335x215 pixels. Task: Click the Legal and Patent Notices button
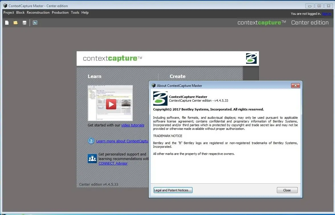tap(173, 190)
